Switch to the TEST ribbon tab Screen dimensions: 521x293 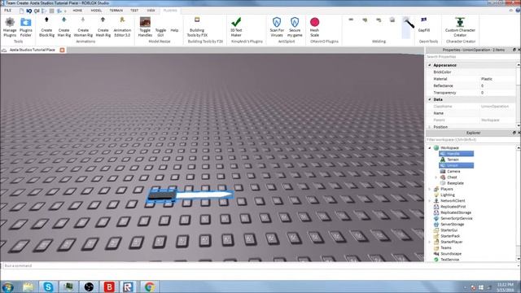tap(134, 11)
